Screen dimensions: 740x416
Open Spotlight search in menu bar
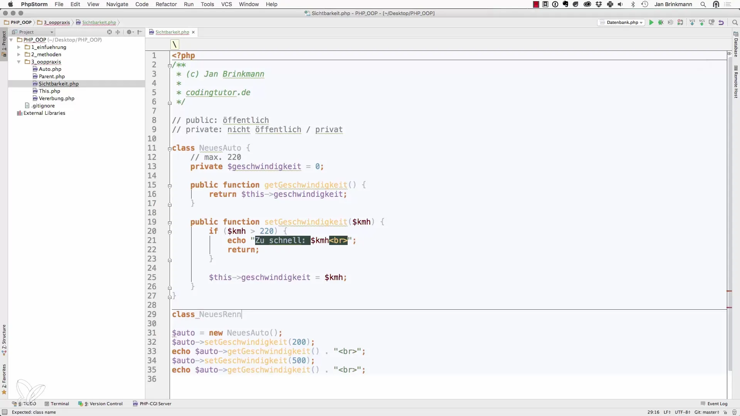(x=703, y=4)
